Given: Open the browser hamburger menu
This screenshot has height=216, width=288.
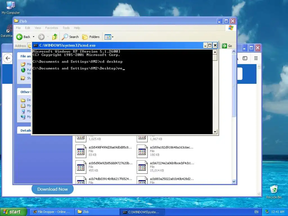Looking at the screenshot, I should tap(256, 58).
